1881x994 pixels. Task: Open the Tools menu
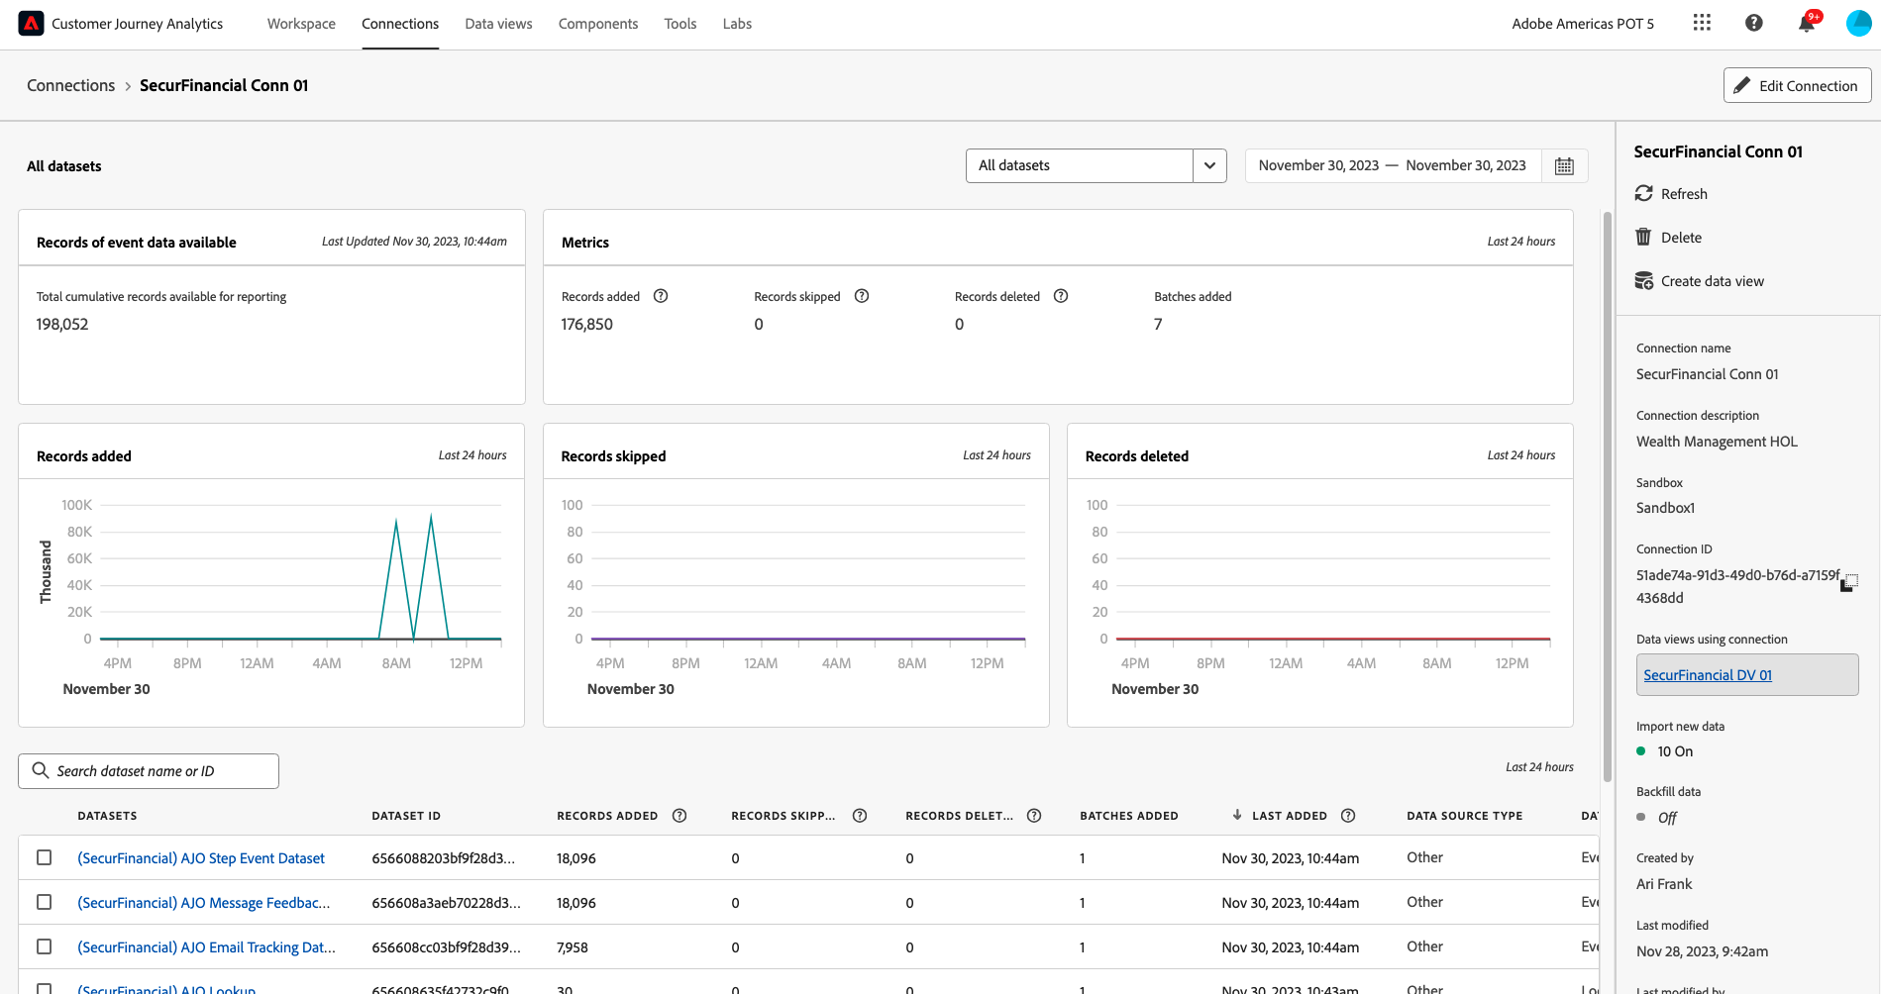pos(680,24)
